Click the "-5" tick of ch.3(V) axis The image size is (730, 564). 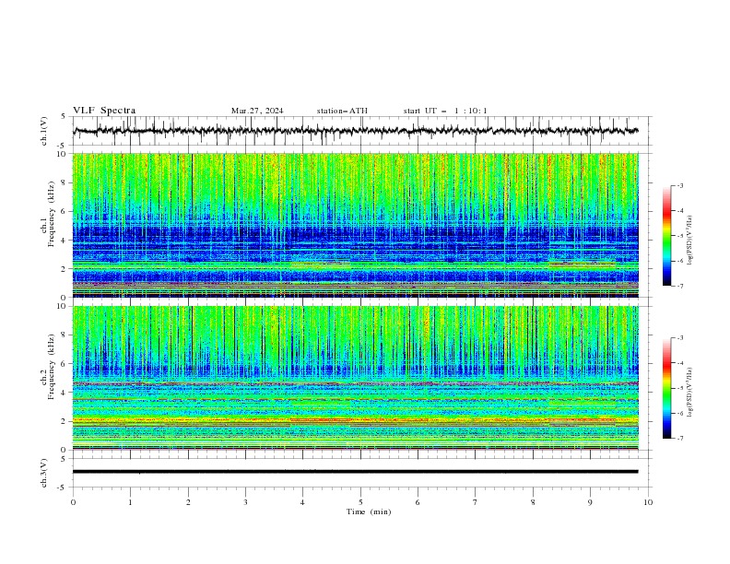62,488
